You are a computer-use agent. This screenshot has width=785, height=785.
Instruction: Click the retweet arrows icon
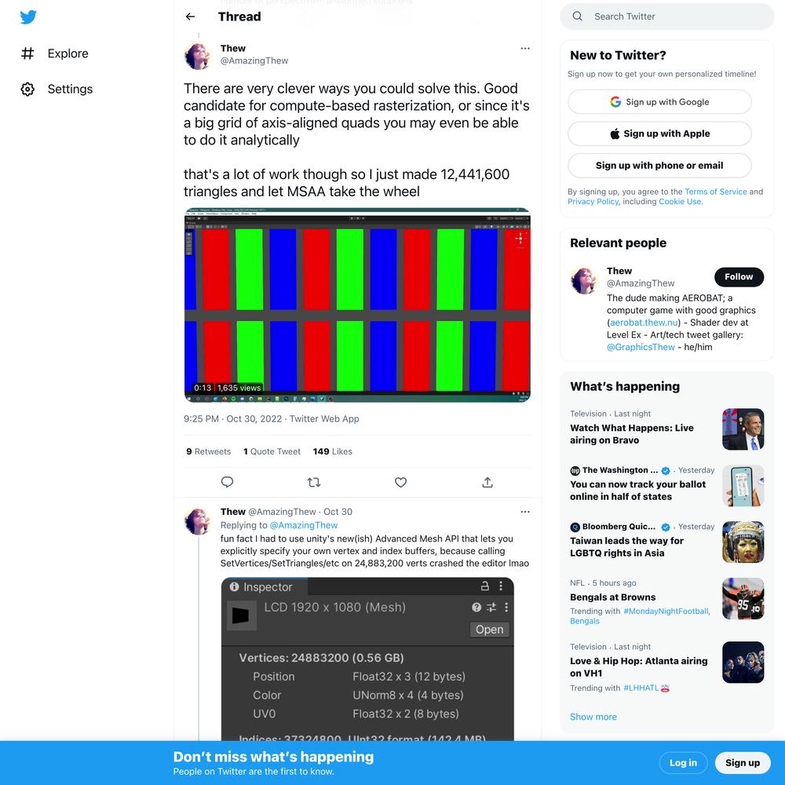314,482
